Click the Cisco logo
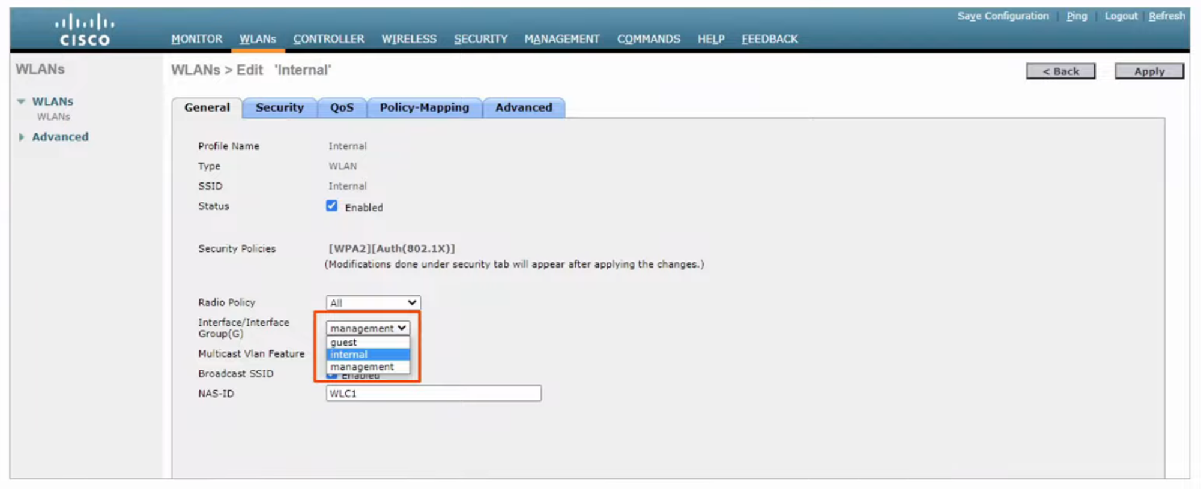Image resolution: width=1201 pixels, height=489 pixels. [84, 30]
